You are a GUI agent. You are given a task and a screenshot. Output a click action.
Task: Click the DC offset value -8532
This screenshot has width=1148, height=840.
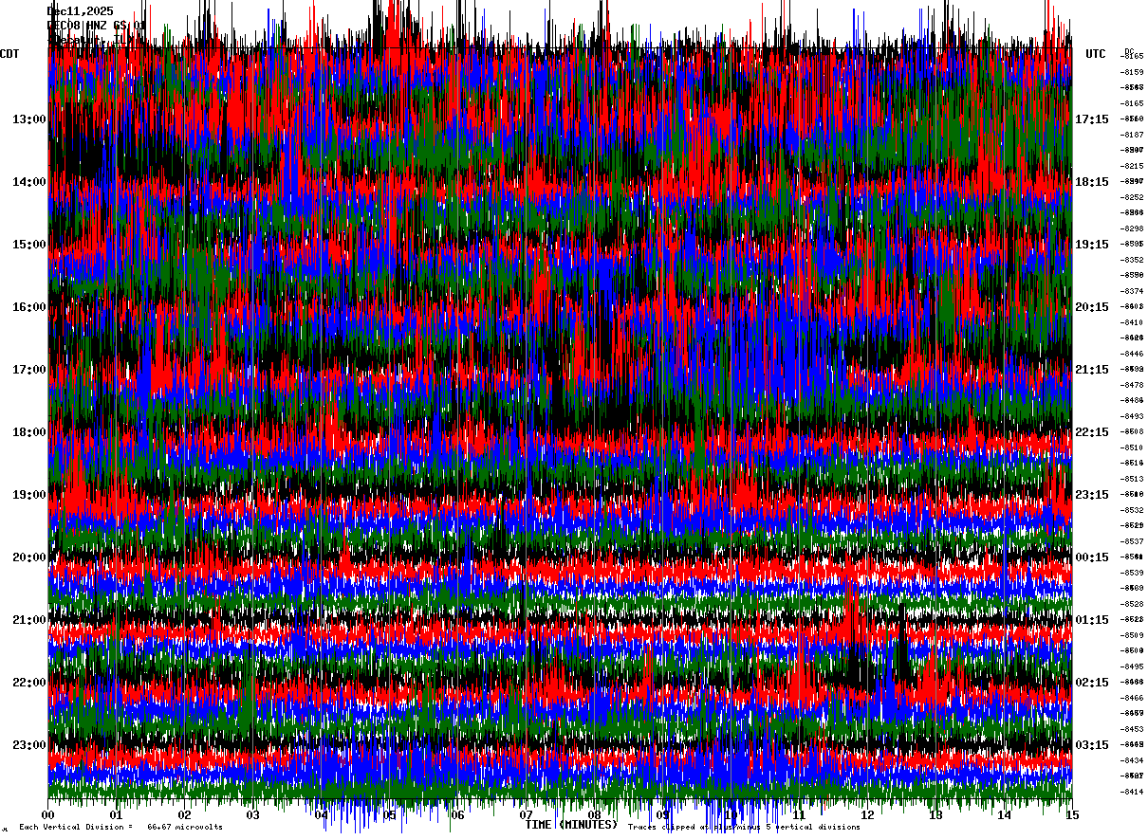(x=1133, y=510)
